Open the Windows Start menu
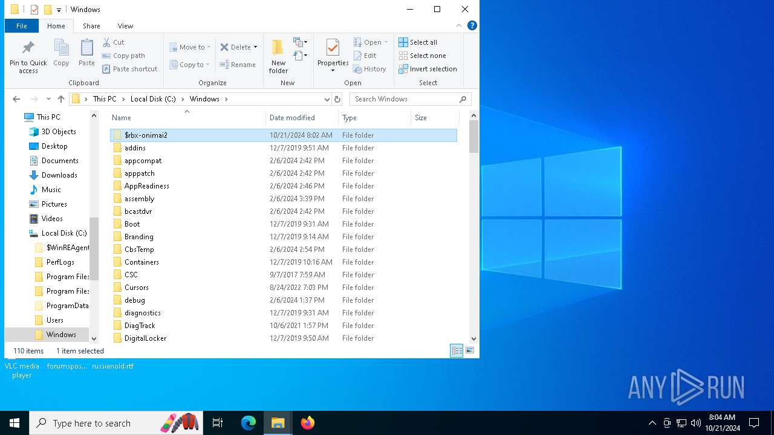The height and width of the screenshot is (435, 774). [x=15, y=423]
